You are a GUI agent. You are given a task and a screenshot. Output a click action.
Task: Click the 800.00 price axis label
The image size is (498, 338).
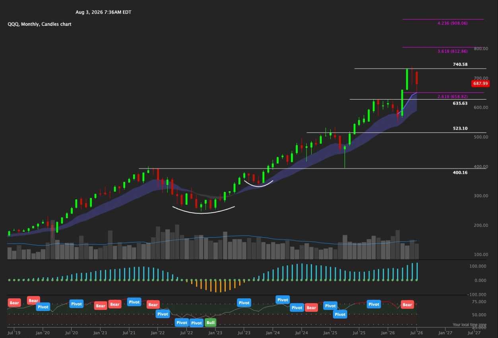click(x=481, y=48)
